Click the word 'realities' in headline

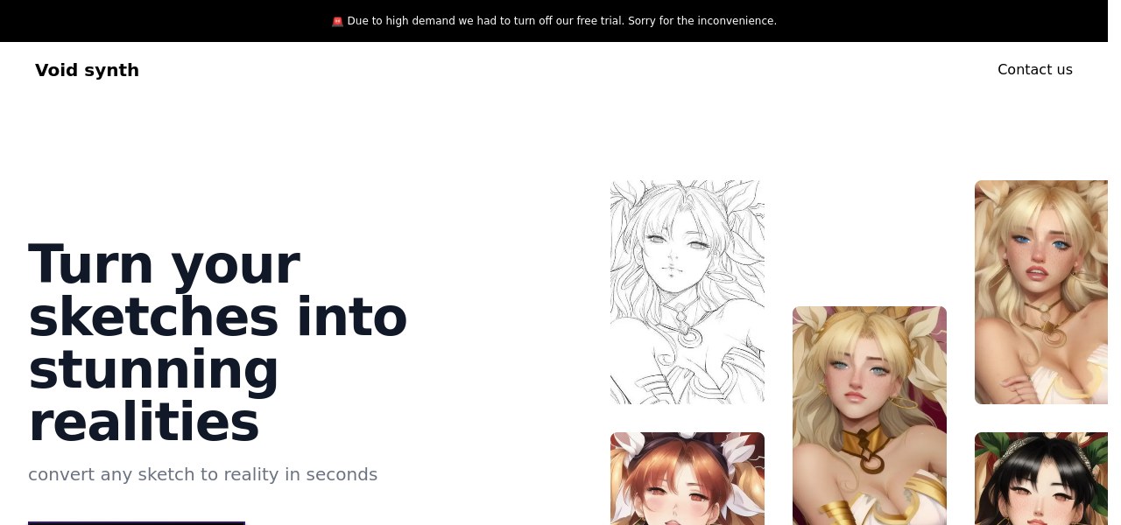click(144, 422)
